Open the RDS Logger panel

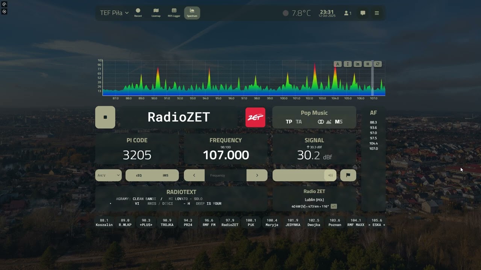point(174,13)
